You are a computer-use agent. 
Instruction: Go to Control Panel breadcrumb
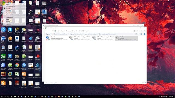tap(61, 31)
